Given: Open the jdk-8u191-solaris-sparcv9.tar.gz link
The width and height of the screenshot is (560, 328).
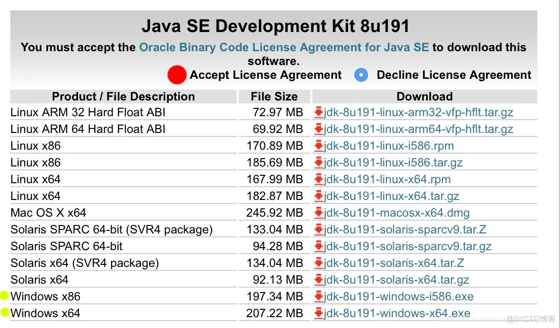Looking at the screenshot, I should click(408, 246).
